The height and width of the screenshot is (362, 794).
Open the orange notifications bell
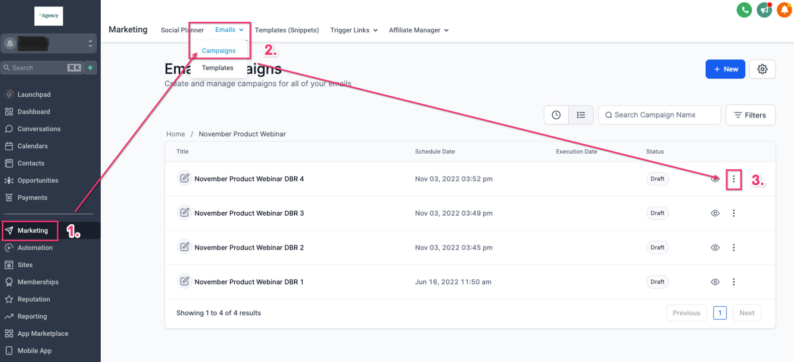coord(785,10)
